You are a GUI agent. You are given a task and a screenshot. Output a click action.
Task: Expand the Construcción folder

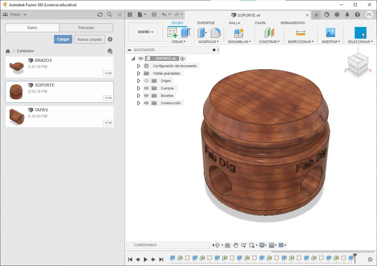[x=139, y=103]
